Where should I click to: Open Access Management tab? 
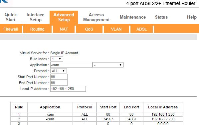pyautogui.click(x=96, y=17)
